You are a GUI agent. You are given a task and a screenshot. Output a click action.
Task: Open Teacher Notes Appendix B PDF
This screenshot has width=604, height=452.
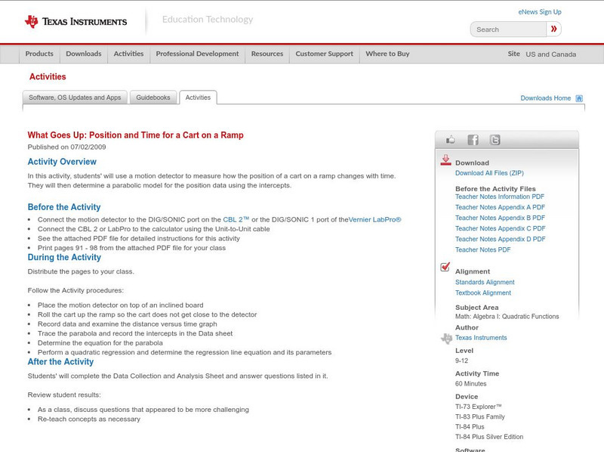500,218
